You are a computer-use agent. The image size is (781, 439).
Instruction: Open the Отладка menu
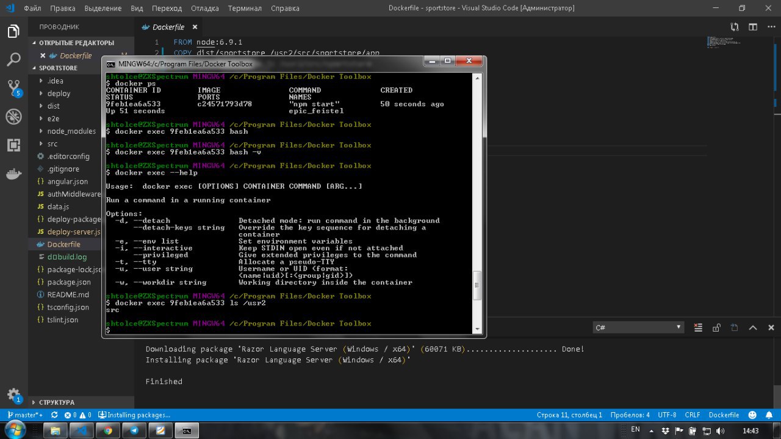(204, 9)
